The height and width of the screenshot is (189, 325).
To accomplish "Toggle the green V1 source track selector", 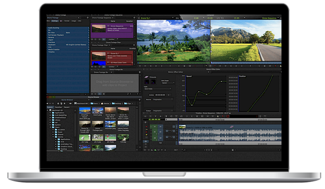I will (x=155, y=126).
